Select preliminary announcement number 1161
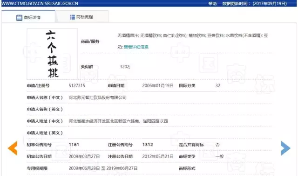 [x=74, y=145]
